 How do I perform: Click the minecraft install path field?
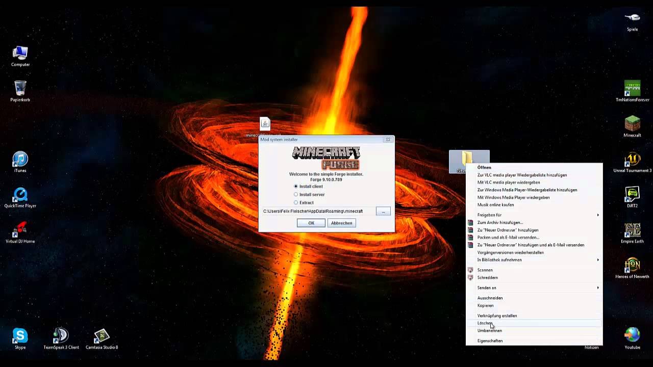coord(318,212)
